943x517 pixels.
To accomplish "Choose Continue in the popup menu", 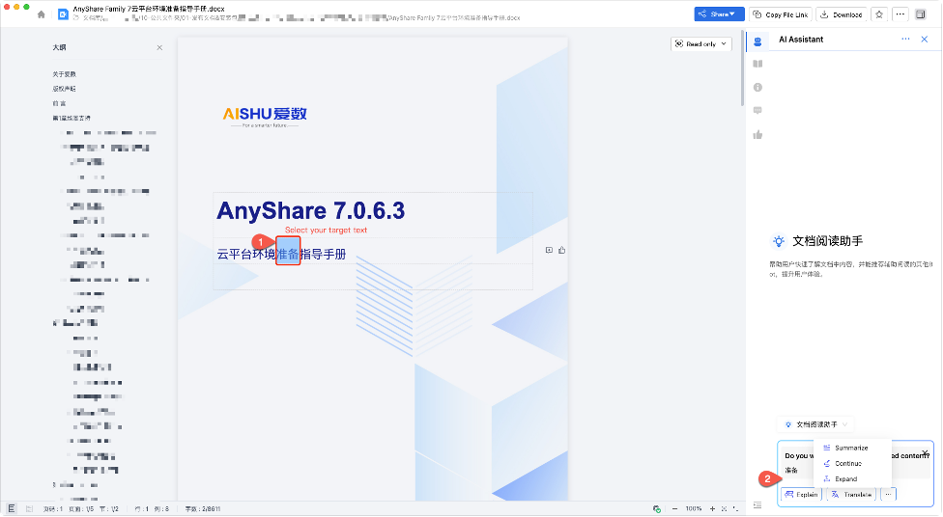I will pos(847,463).
